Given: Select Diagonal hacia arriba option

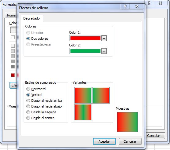Looking at the screenshot, I should [28, 101].
